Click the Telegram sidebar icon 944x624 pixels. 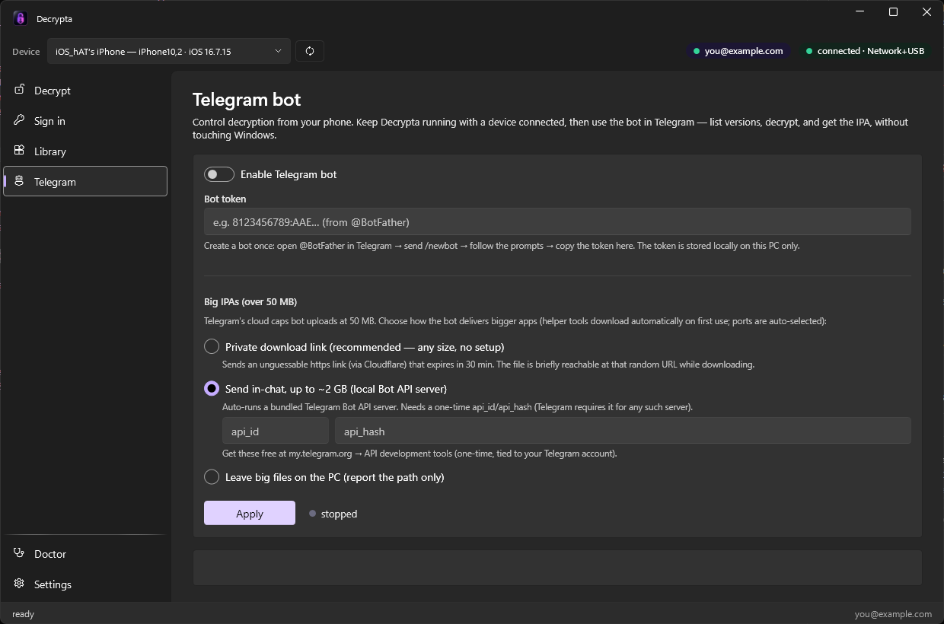(x=19, y=181)
